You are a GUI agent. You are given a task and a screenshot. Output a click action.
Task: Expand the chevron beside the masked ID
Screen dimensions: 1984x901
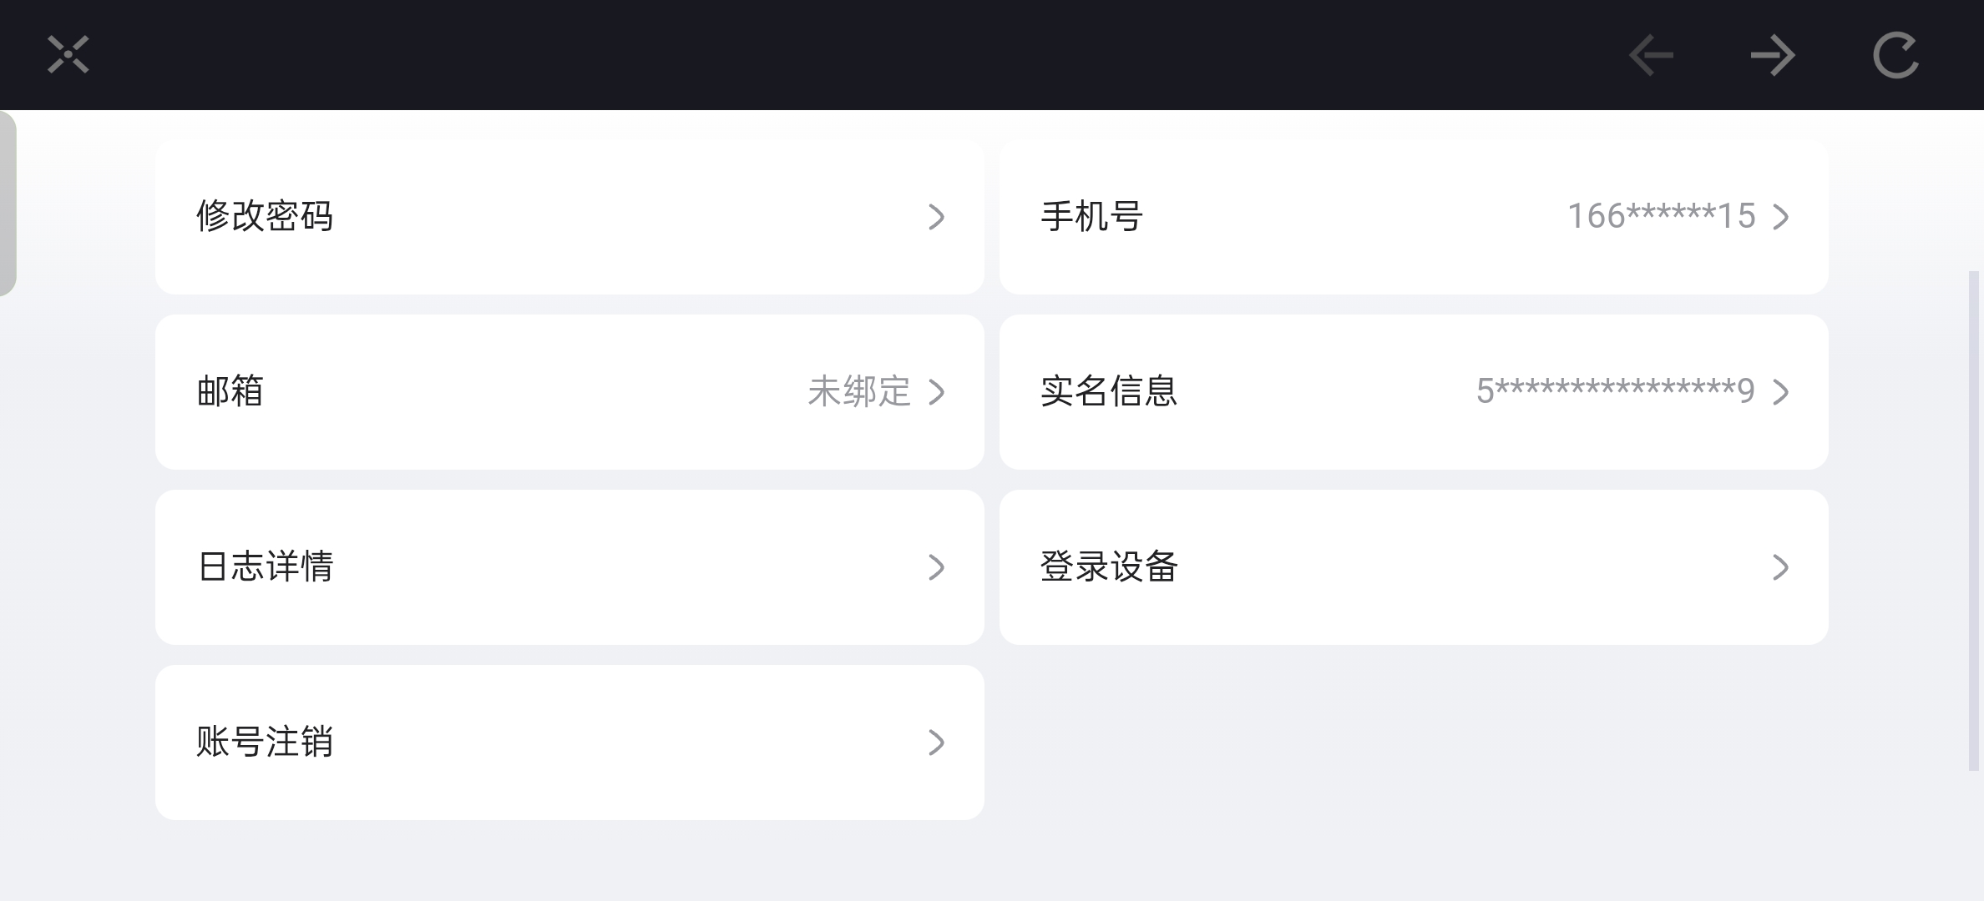[1780, 392]
